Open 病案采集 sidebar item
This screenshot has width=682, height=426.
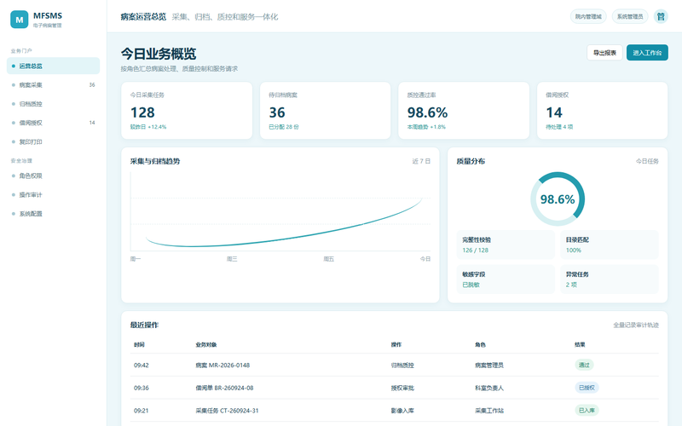pyautogui.click(x=53, y=84)
